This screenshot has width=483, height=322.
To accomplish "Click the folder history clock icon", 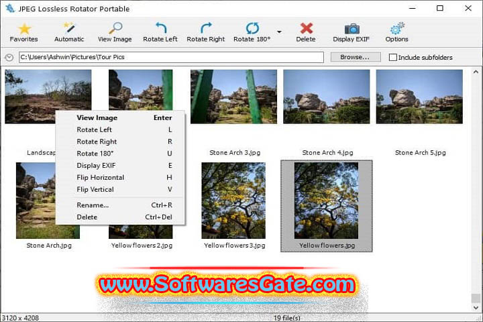I will tap(9, 57).
